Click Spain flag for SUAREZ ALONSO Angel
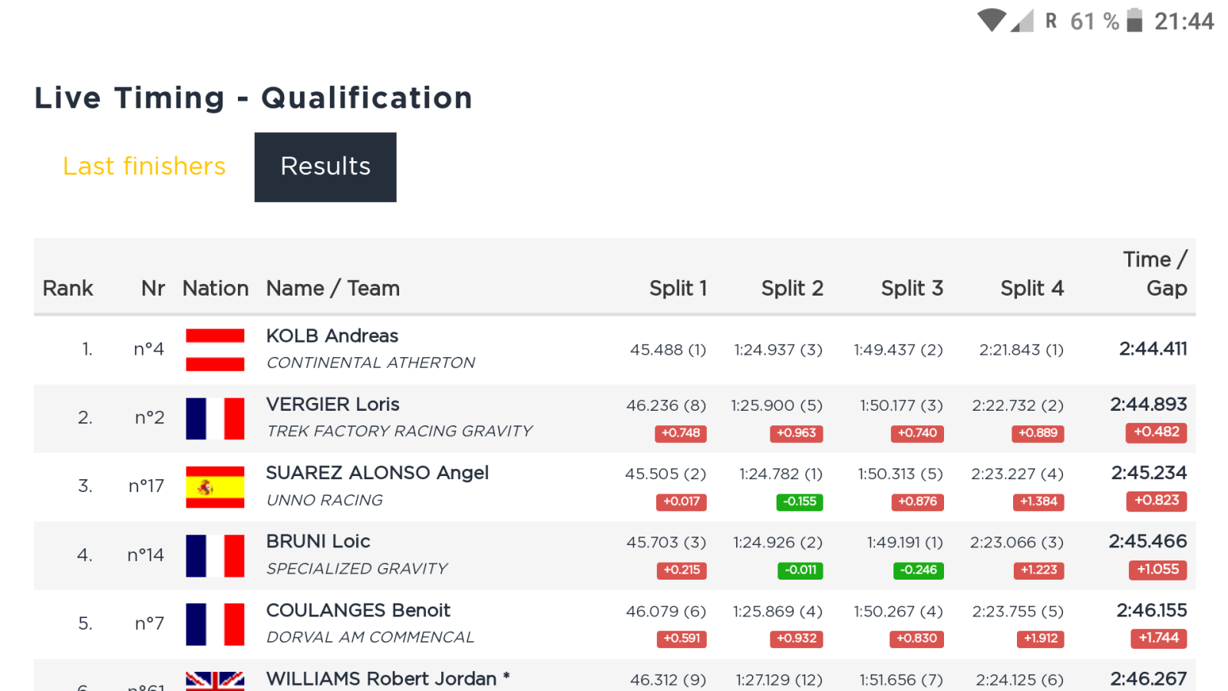This screenshot has width=1228, height=691. tap(215, 487)
